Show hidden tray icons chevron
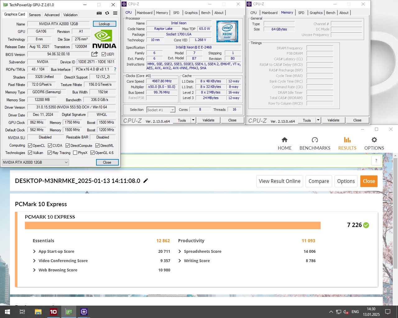 331,312
